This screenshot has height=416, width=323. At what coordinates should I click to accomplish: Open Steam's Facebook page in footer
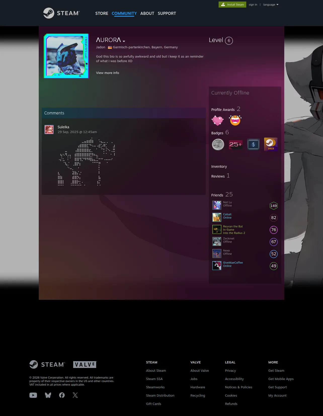(x=62, y=395)
